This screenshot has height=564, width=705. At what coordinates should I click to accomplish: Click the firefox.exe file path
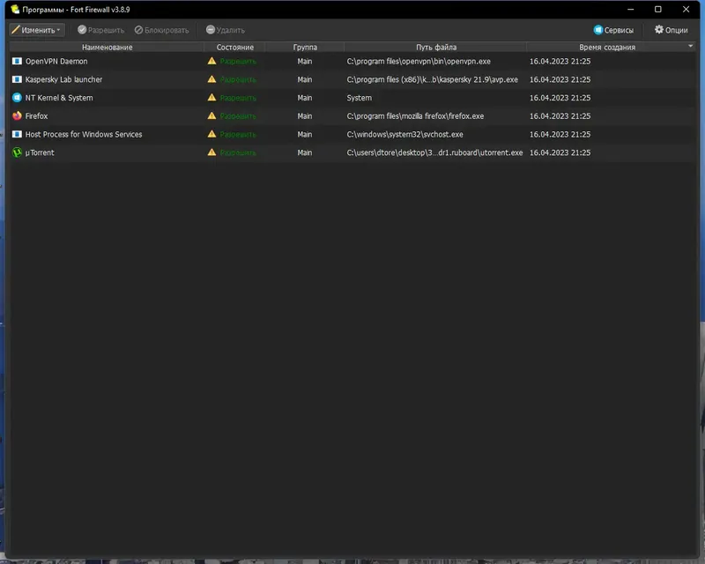click(x=415, y=116)
